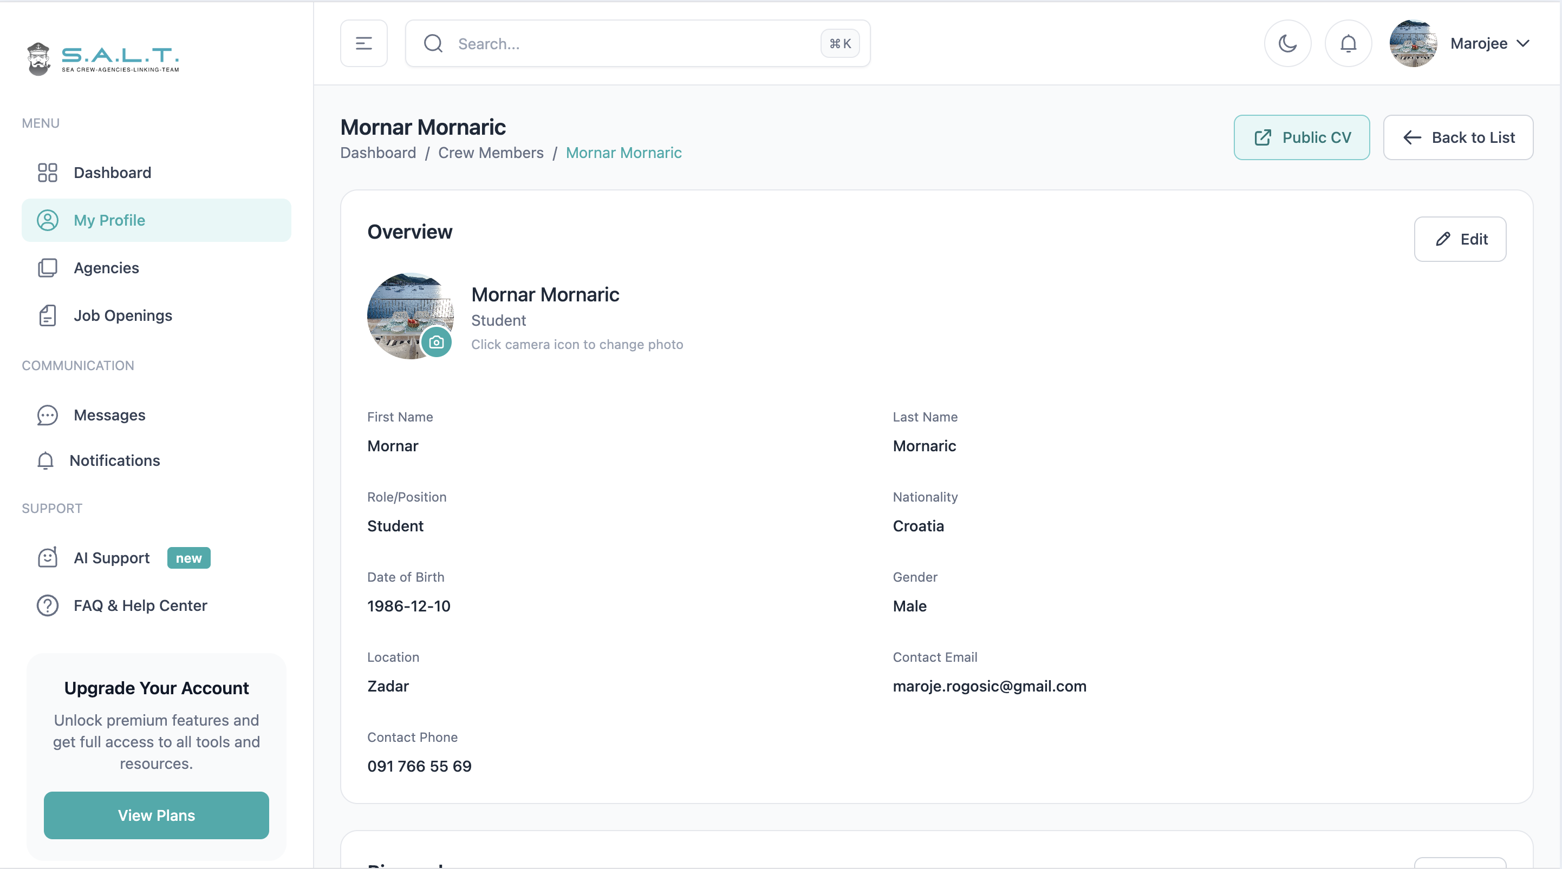Go to Job Openings in sidebar
The width and height of the screenshot is (1562, 869).
coord(122,315)
